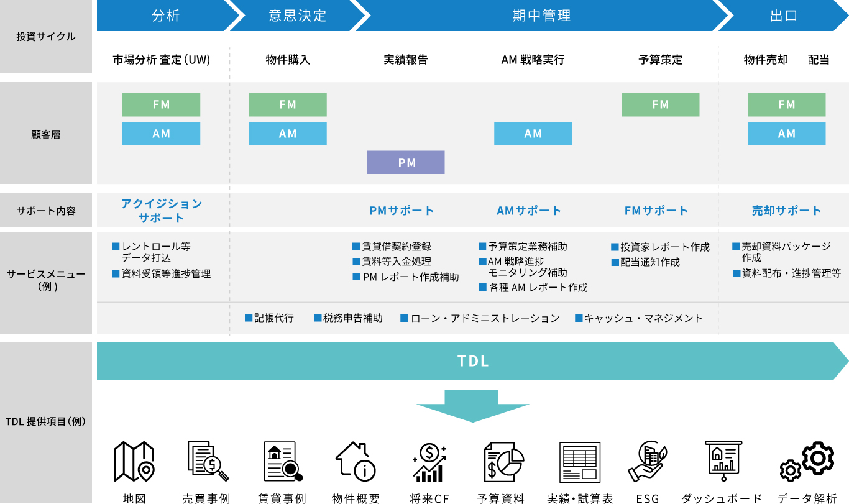Click the 地図 map icon
849x504 pixels.
click(x=133, y=462)
